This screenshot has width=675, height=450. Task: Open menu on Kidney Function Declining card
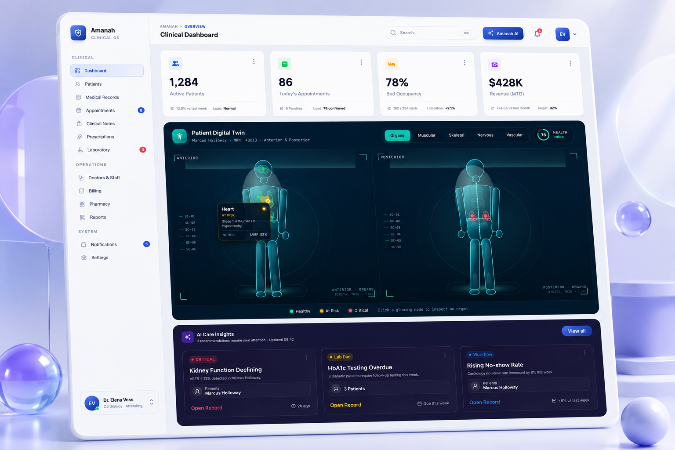point(306,358)
